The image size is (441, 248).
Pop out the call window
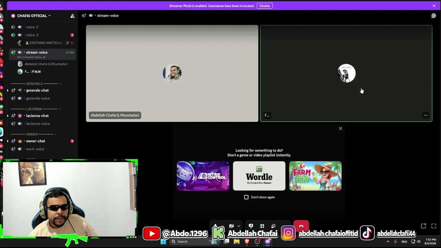(x=423, y=226)
